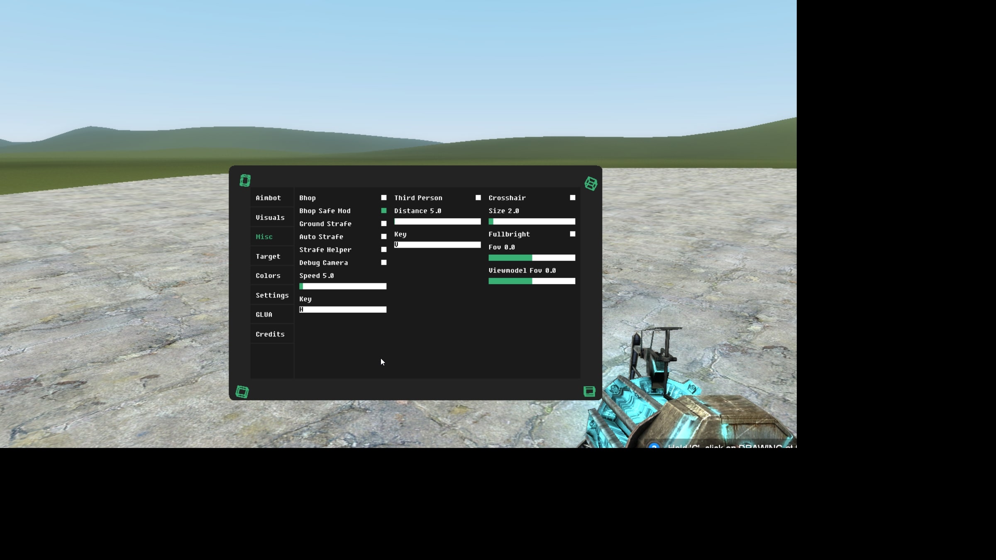This screenshot has width=996, height=560.
Task: Switch to the Aimbot tab
Action: tap(268, 198)
